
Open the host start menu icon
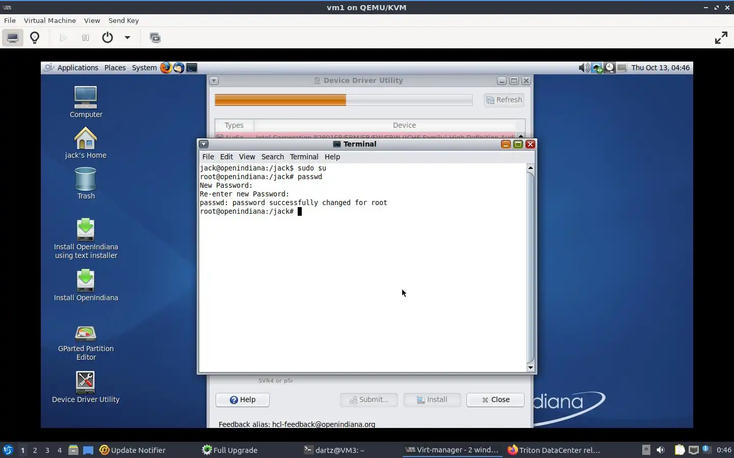coord(8,450)
